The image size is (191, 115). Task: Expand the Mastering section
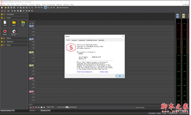click(x=2, y=42)
